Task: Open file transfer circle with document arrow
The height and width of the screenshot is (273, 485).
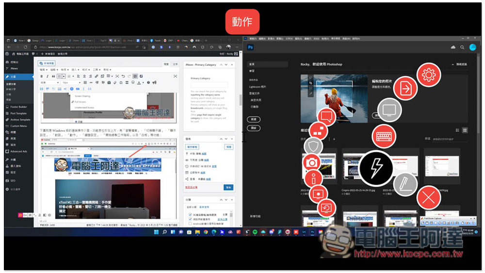Action: (x=405, y=89)
